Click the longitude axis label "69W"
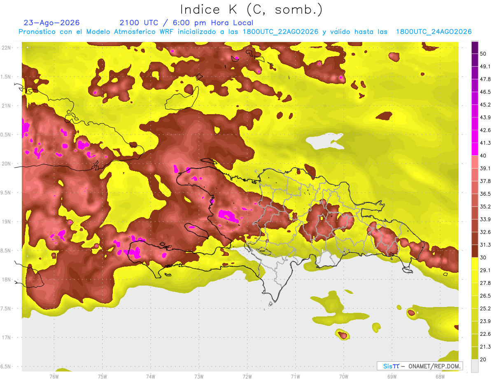 pos(391,376)
